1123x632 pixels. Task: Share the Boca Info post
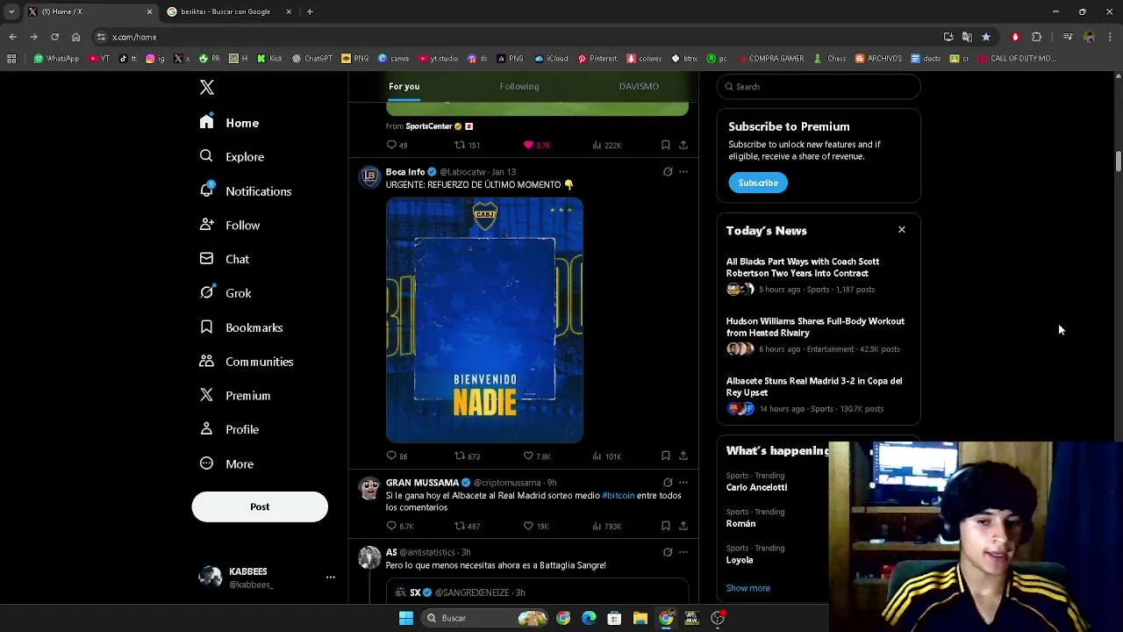(x=683, y=456)
